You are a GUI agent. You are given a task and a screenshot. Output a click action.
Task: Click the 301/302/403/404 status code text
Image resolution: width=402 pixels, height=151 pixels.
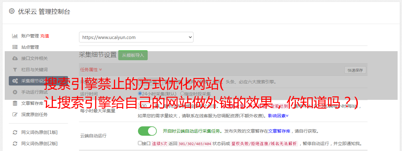coord(195,144)
